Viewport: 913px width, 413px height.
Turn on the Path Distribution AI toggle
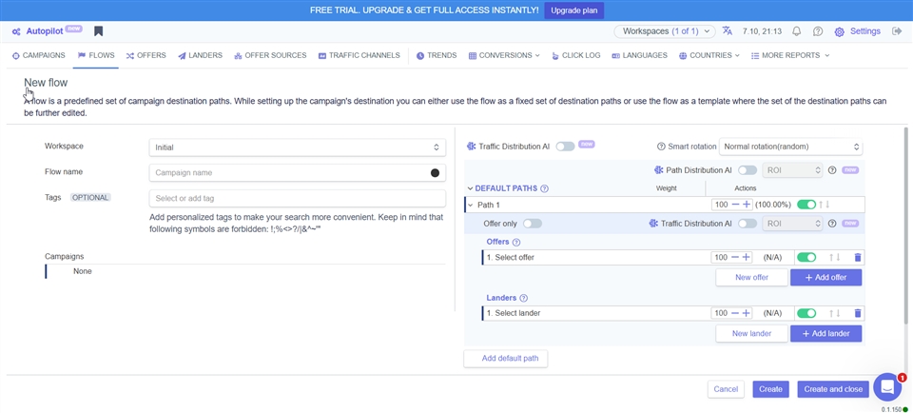[748, 170]
